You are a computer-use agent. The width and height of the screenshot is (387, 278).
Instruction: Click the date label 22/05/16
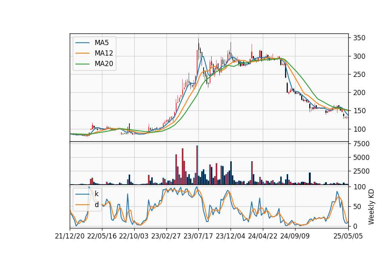[x=102, y=236]
